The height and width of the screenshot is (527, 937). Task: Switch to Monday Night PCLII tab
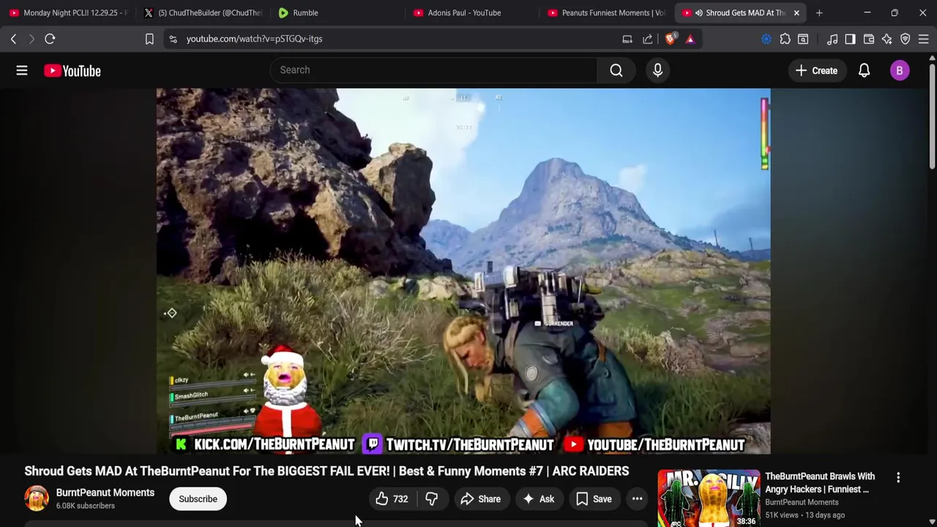67,12
